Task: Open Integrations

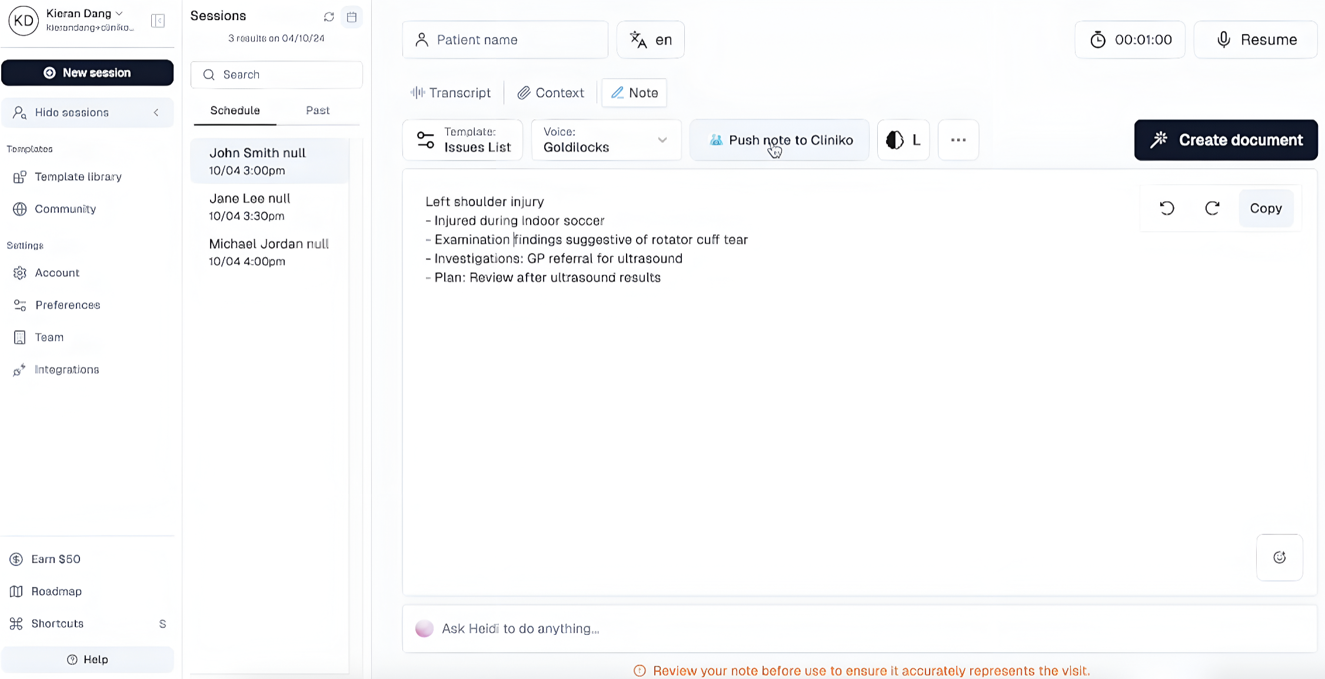Action: 67,370
